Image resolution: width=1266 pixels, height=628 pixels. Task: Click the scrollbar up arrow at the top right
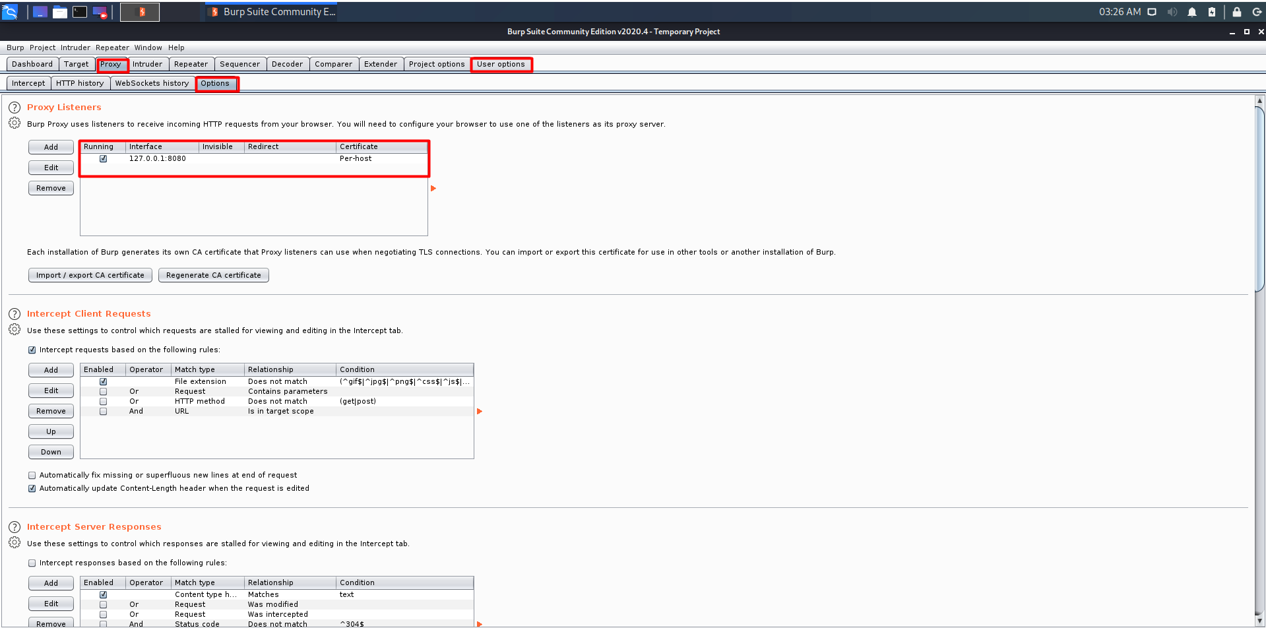click(x=1259, y=101)
